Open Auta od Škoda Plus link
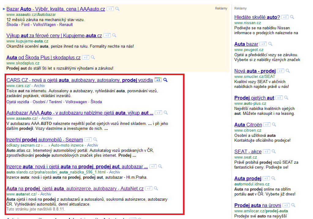This screenshot has height=219, width=313. coord(43,58)
